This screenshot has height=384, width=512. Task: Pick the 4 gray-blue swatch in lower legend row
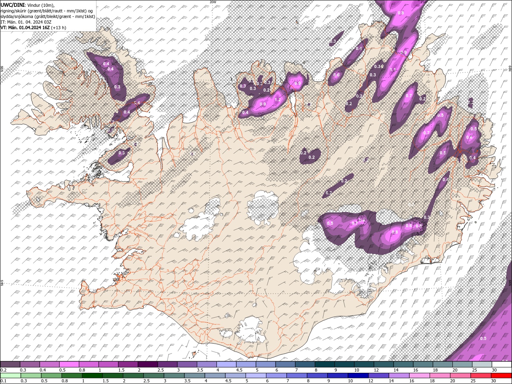point(215,376)
